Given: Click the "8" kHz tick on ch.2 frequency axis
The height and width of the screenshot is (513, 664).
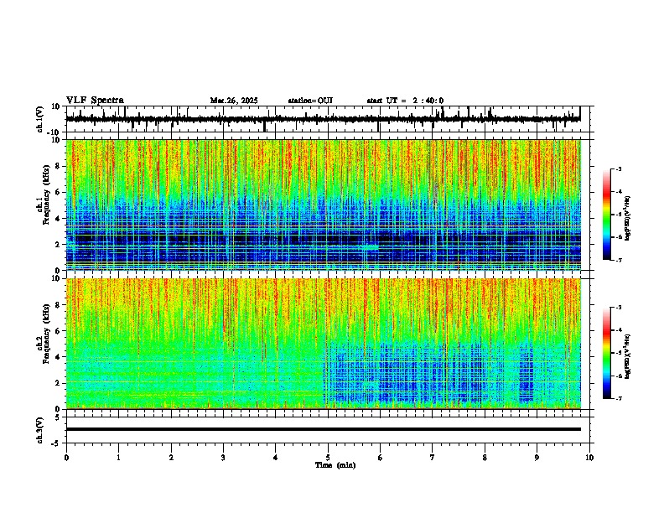Looking at the screenshot, I should point(59,305).
